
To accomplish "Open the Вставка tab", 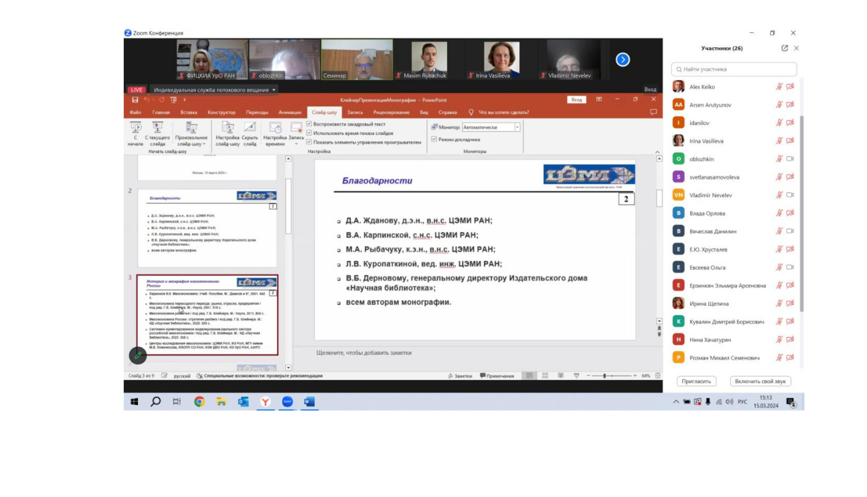I will 189,113.
